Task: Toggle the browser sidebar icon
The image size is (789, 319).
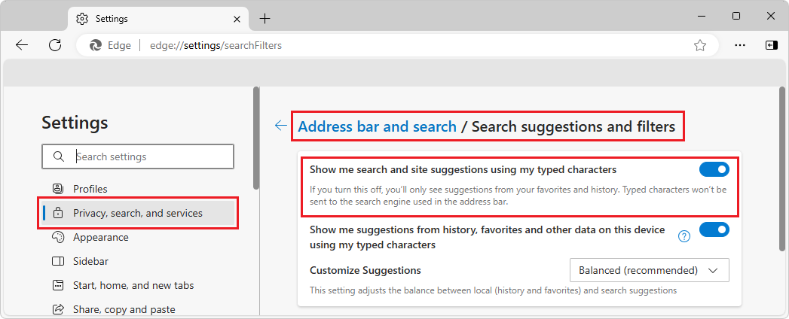Action: point(772,45)
